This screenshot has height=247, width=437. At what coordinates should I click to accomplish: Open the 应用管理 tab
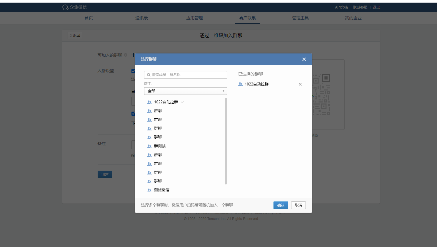[x=194, y=18]
